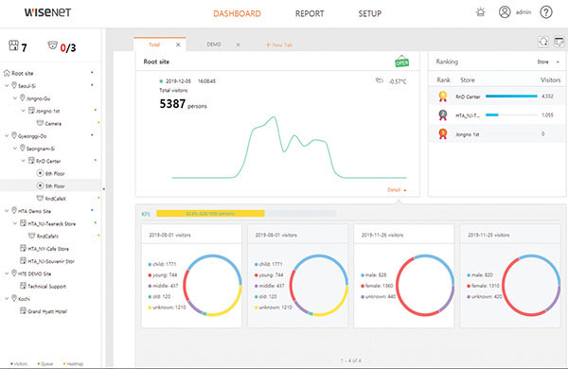Open the admin user profile icon

505,12
